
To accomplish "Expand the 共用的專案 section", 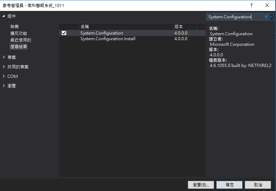I will [x=4, y=67].
